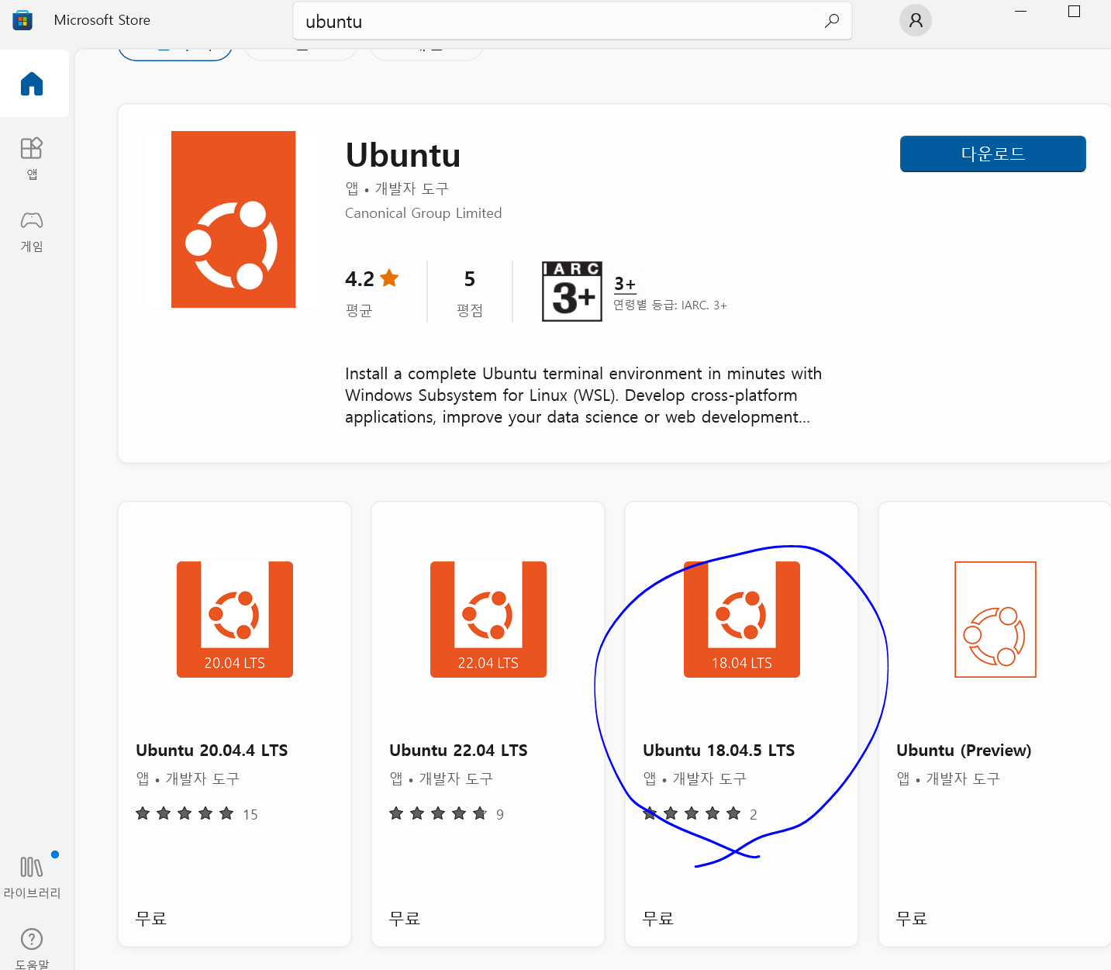
Task: Open the 22.04 LTS app icon
Action: pos(488,620)
